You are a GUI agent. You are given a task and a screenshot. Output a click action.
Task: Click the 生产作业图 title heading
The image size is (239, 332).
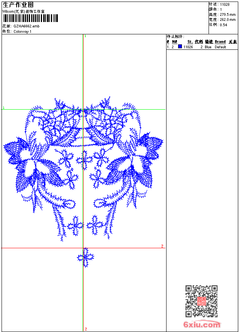(x=18, y=5)
